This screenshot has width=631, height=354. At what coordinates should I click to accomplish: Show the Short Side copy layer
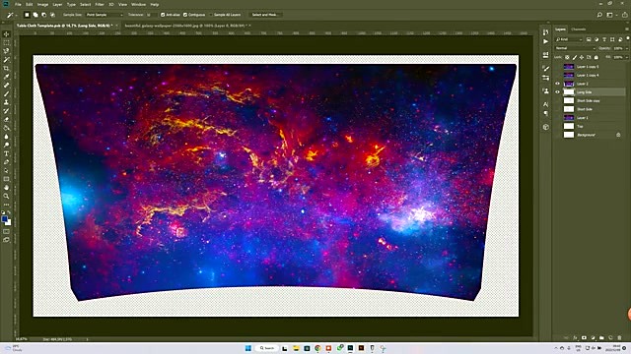[557, 100]
